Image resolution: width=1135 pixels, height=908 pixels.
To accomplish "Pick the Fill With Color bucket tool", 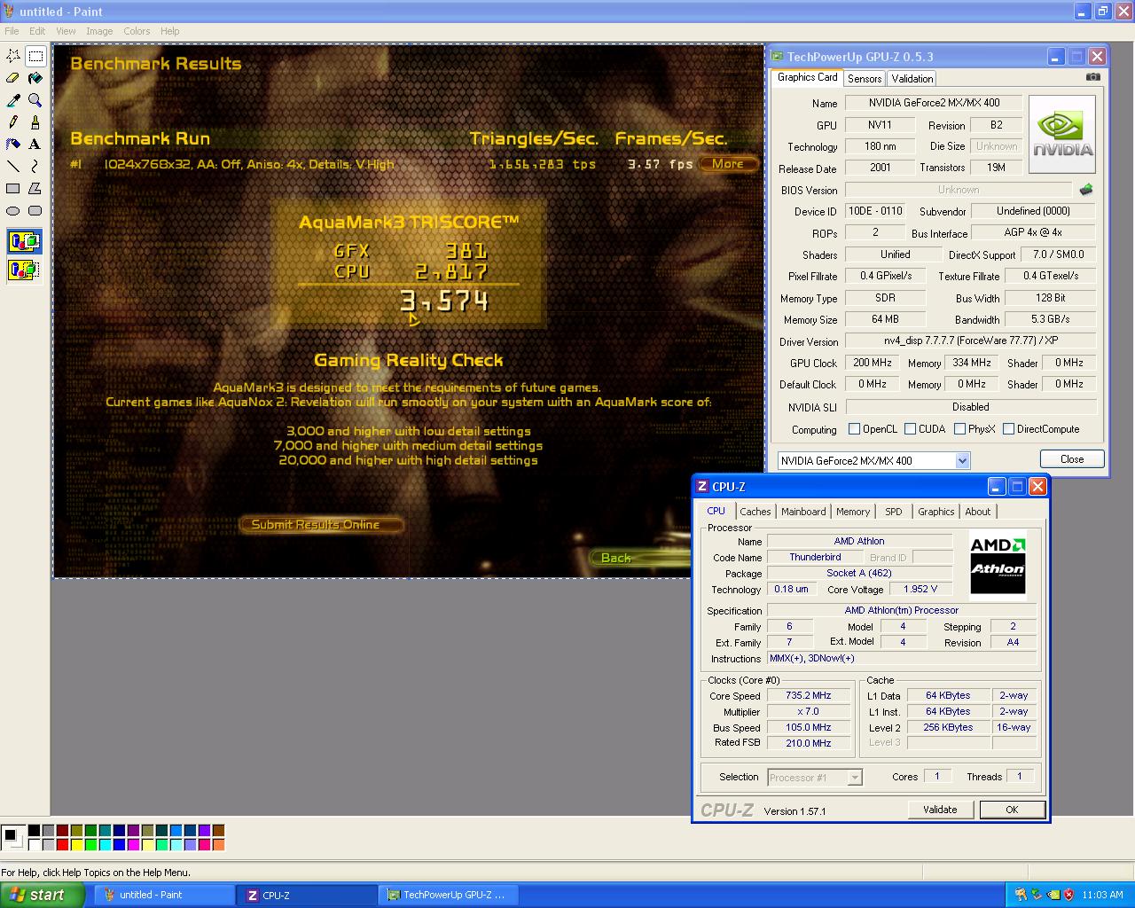I will click(35, 78).
